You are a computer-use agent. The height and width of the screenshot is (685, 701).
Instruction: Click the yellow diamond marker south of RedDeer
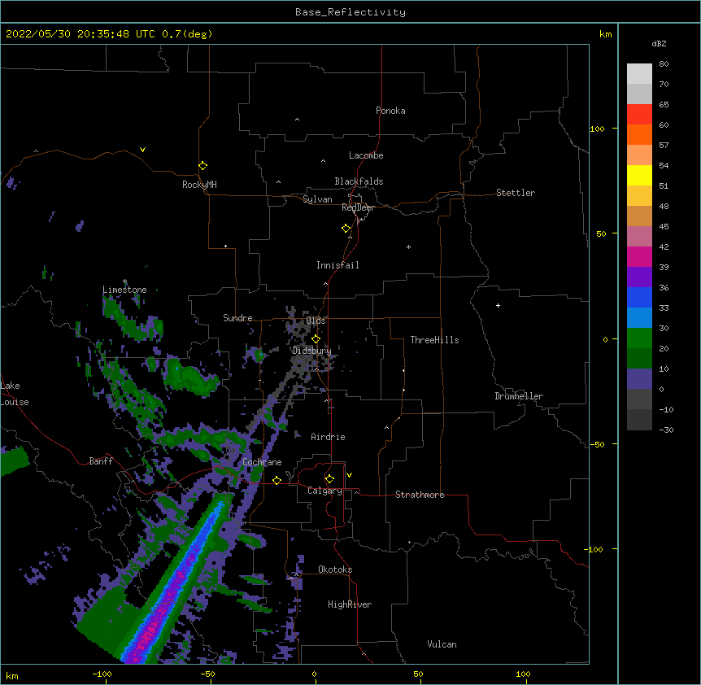pyautogui.click(x=346, y=229)
